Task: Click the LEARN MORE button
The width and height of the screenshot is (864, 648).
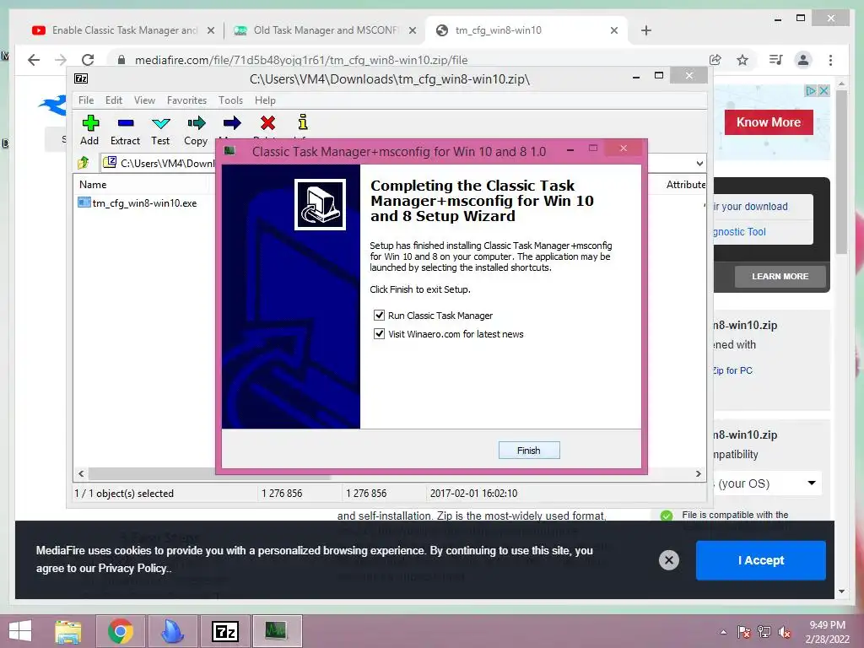Action: pos(780,276)
